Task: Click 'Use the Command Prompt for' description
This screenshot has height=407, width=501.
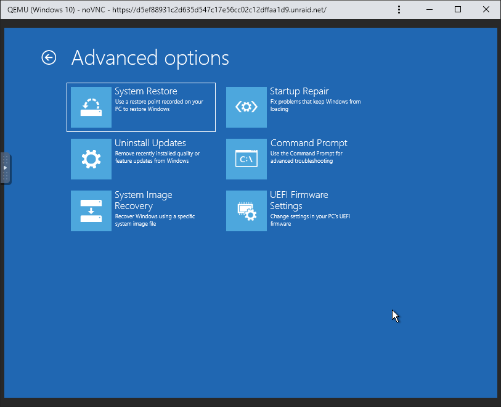Action: pos(306,157)
